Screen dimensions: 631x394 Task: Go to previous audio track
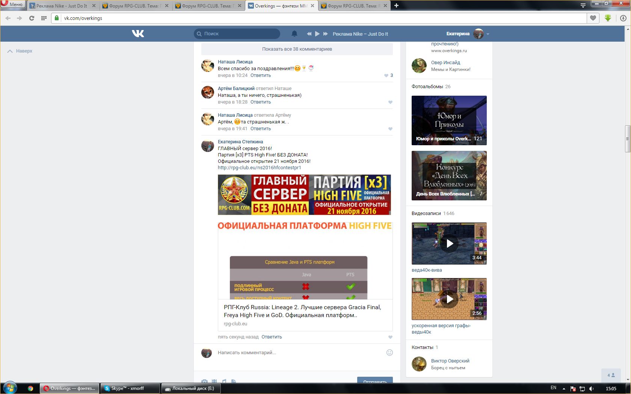pyautogui.click(x=309, y=34)
